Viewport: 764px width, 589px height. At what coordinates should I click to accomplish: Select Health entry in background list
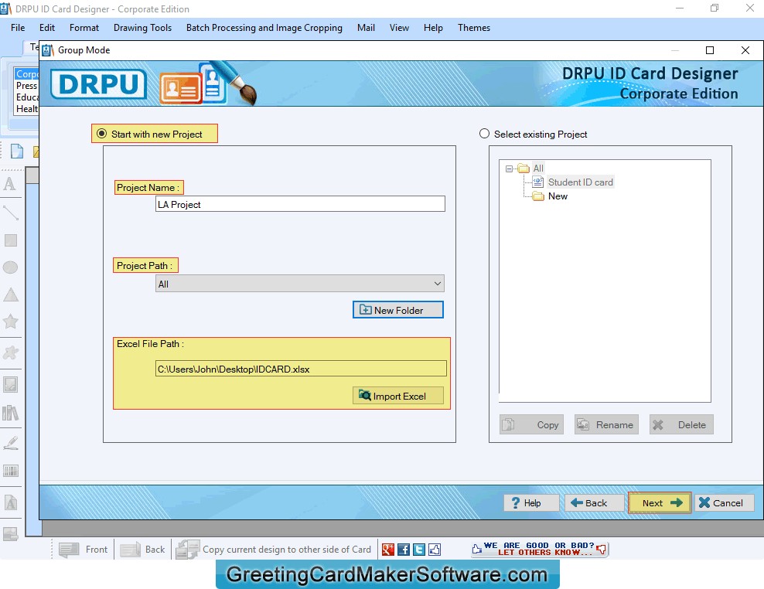pyautogui.click(x=26, y=109)
